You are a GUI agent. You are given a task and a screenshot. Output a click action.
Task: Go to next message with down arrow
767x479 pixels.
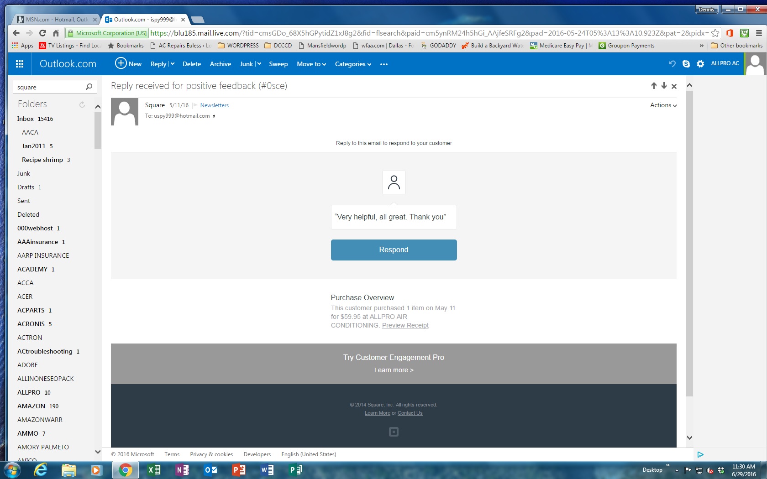click(664, 86)
